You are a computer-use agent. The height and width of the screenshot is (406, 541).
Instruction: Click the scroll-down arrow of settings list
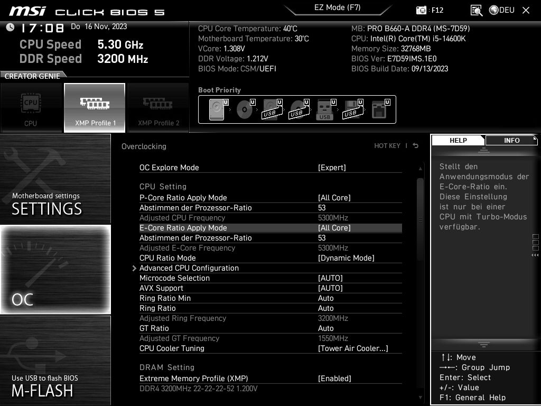tap(420, 398)
